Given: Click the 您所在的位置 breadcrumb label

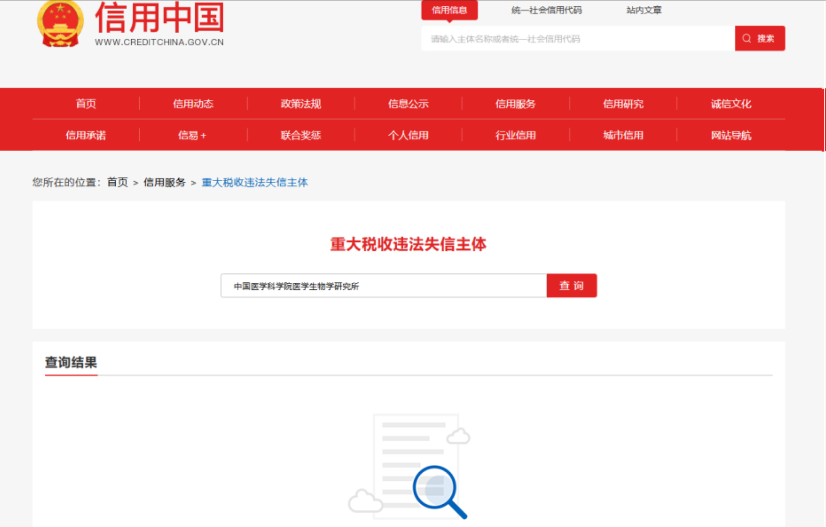Looking at the screenshot, I should point(67,182).
